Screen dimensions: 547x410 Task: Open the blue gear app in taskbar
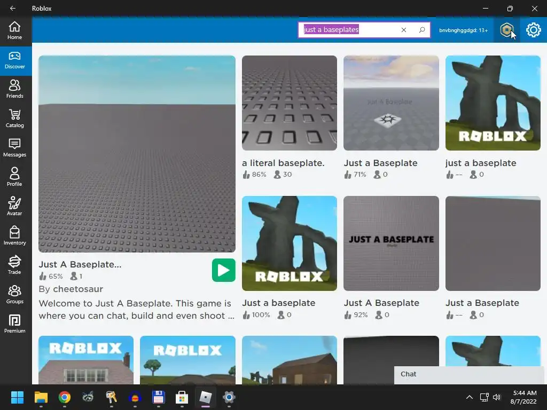pos(229,397)
